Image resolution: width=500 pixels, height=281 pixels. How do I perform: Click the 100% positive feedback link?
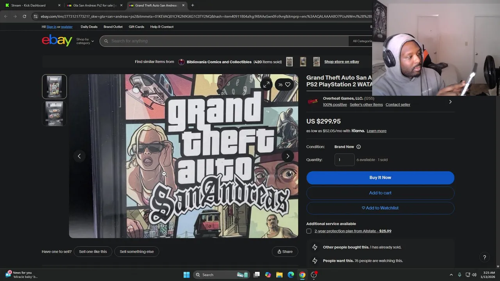point(335,105)
